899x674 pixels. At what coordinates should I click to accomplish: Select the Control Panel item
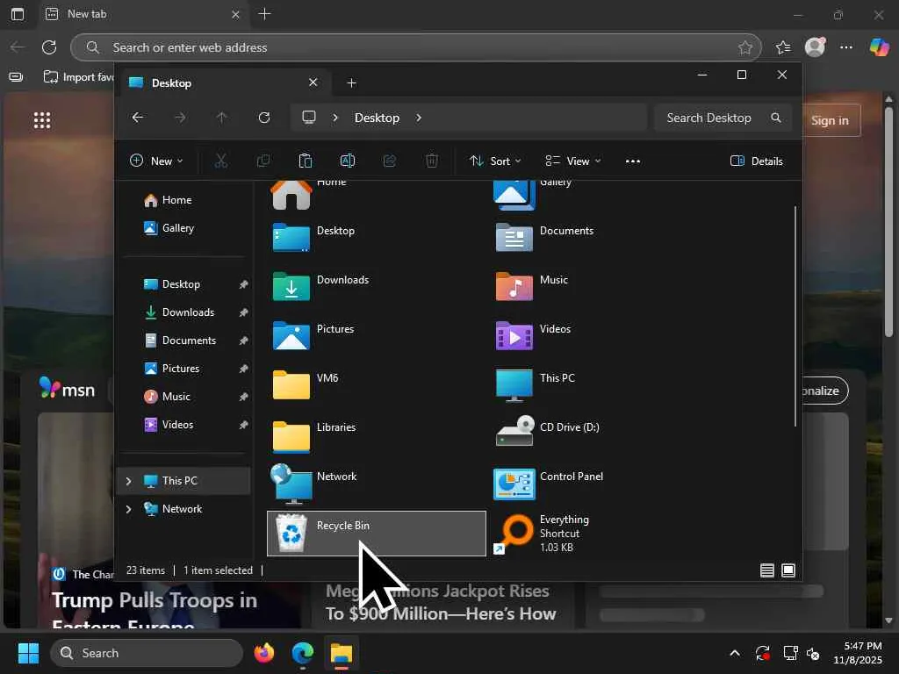(600, 484)
